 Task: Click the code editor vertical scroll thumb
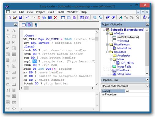(x=97, y=39)
